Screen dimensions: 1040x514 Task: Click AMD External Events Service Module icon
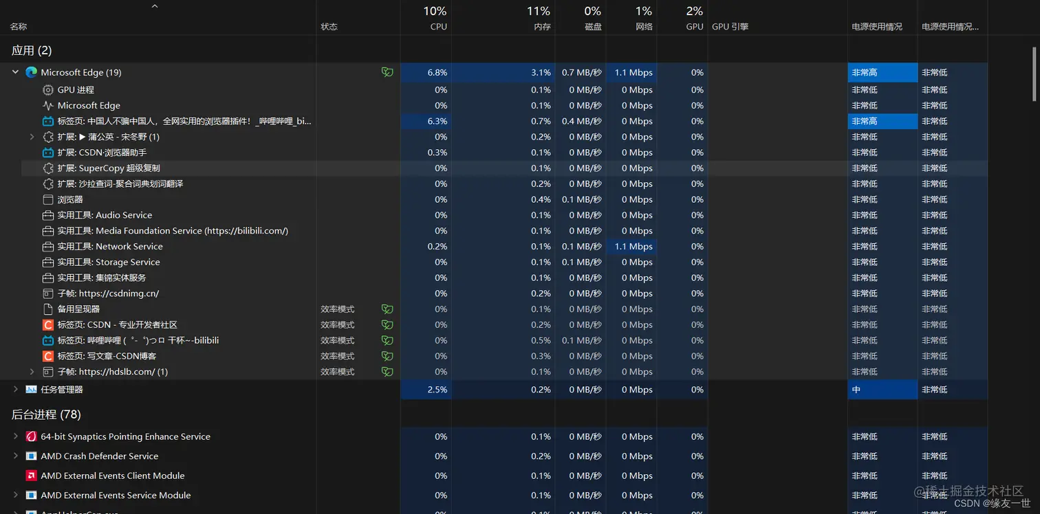(31, 495)
